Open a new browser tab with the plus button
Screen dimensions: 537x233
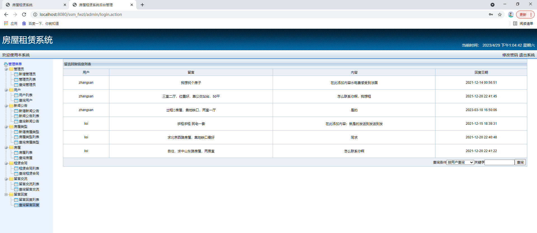[142, 5]
